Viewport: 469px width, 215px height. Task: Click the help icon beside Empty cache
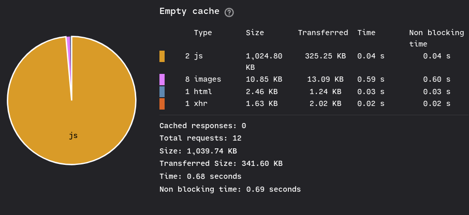click(229, 12)
